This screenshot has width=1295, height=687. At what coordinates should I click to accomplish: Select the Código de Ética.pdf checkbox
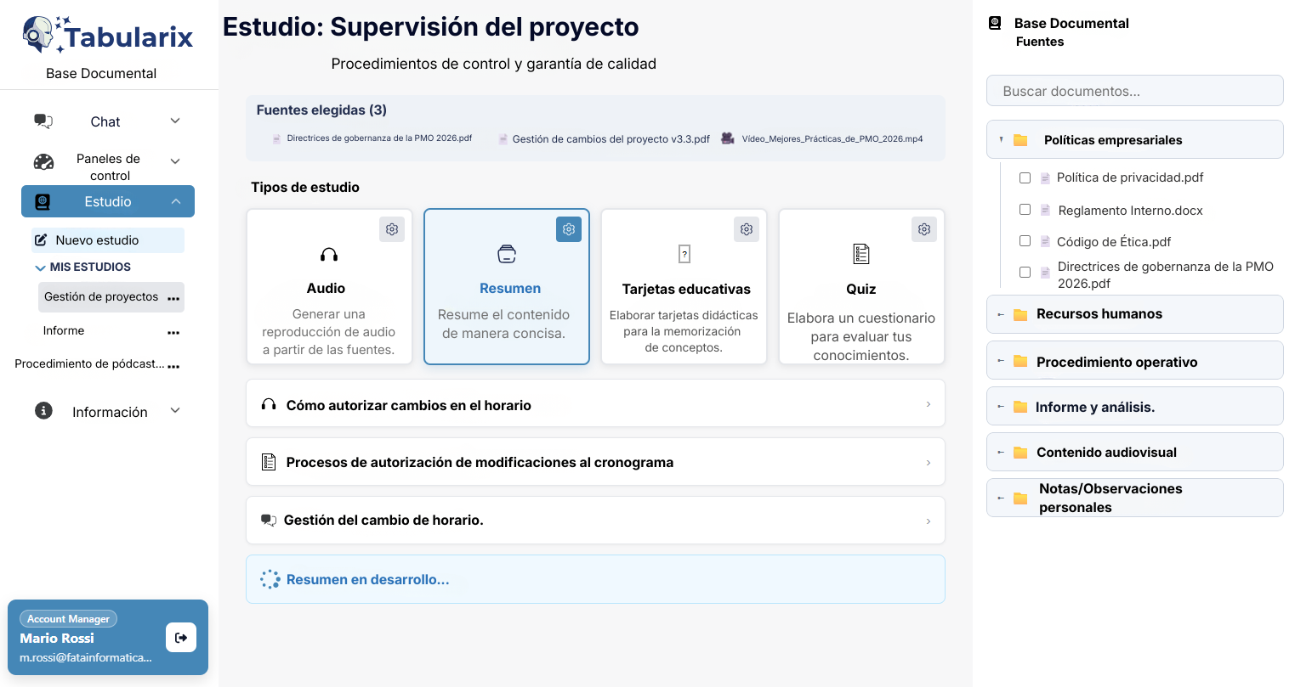(x=1025, y=241)
